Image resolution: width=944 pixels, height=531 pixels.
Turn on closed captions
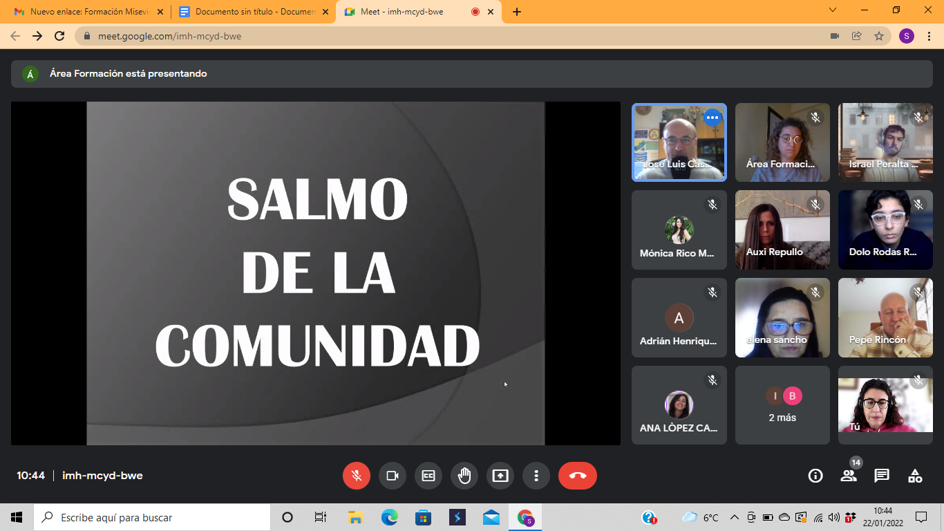[x=428, y=476]
